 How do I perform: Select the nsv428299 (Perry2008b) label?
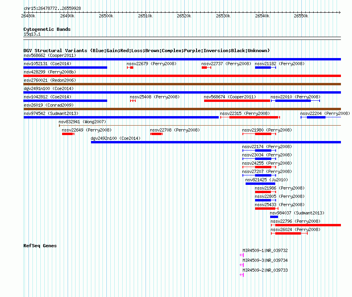(x=50, y=72)
